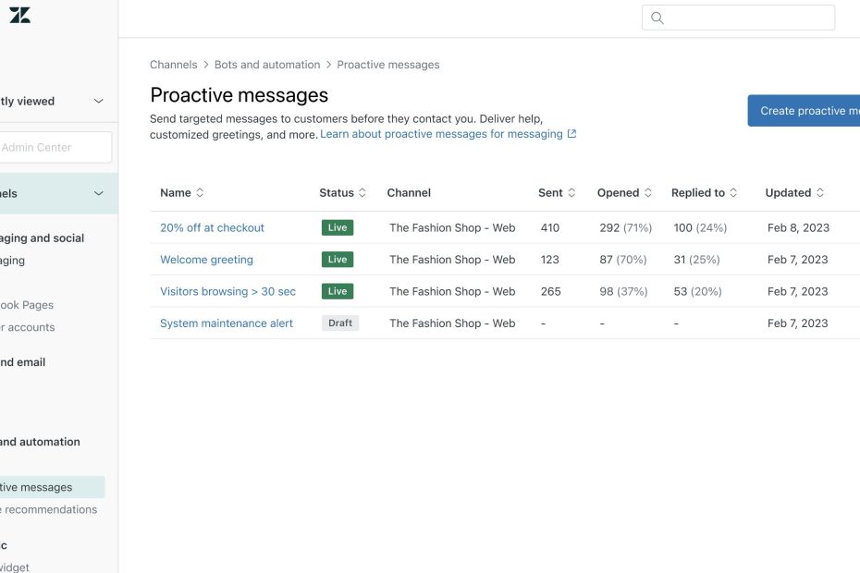
Task: Open Channels breadcrumb item
Action: tap(173, 65)
